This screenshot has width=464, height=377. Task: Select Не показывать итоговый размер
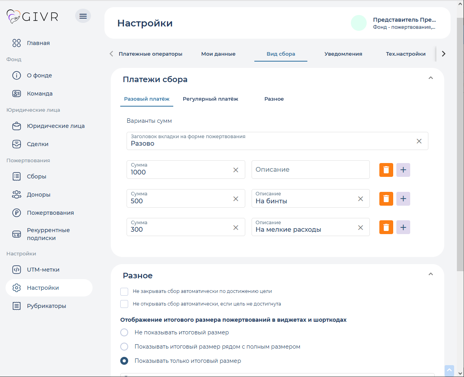124,332
